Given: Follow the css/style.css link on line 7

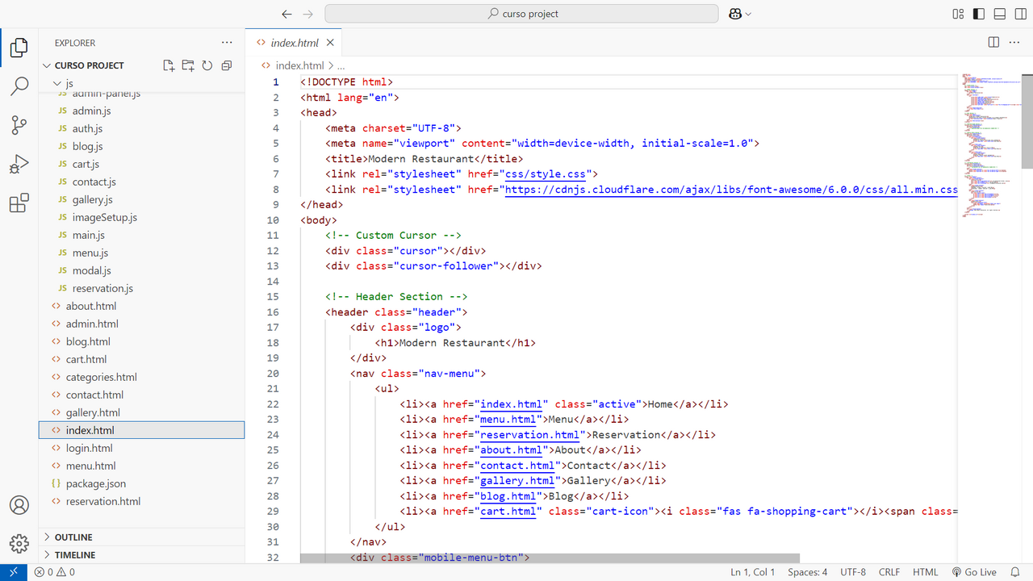Looking at the screenshot, I should [x=547, y=173].
